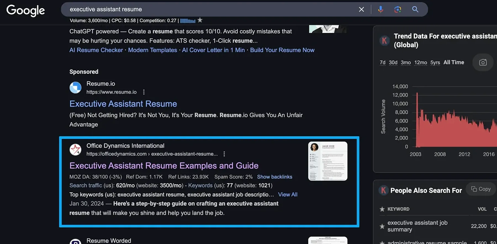Viewport: 497px width, 244px height.
Task: Click View All top keywords
Action: click(288, 195)
